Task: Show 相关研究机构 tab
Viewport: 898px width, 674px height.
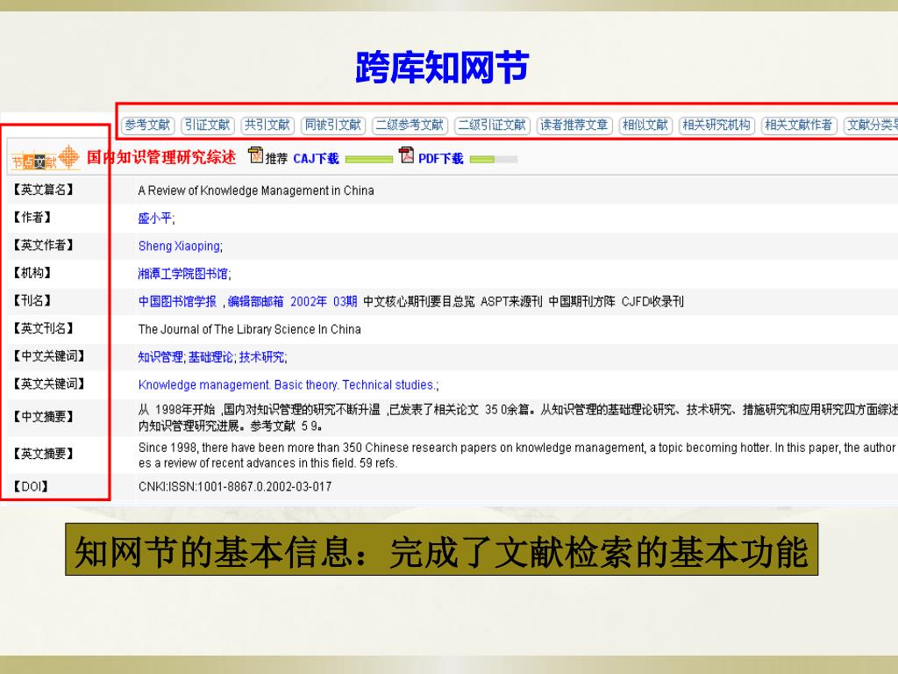Action: click(x=716, y=125)
